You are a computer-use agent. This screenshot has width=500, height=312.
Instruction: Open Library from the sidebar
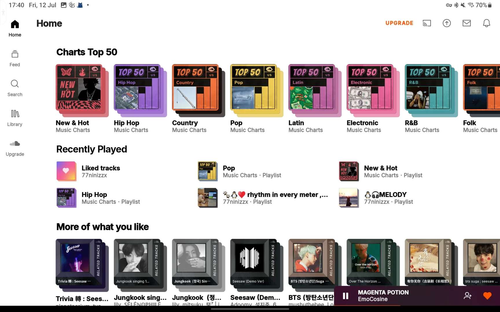point(15,118)
